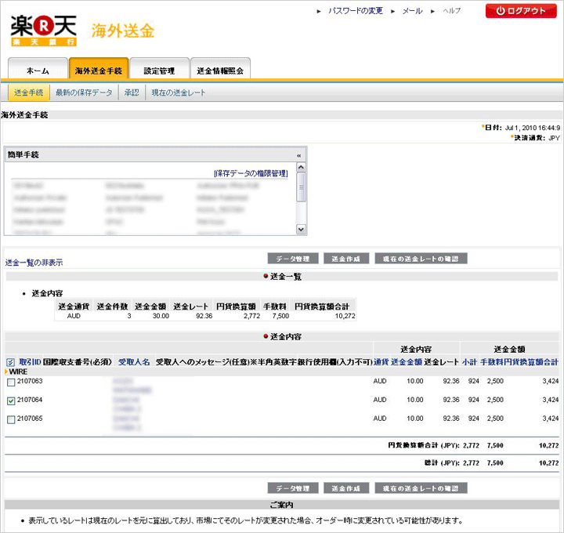The width and height of the screenshot is (564, 533).
Task: Open the 送金情報照会 tab
Action: click(x=220, y=71)
